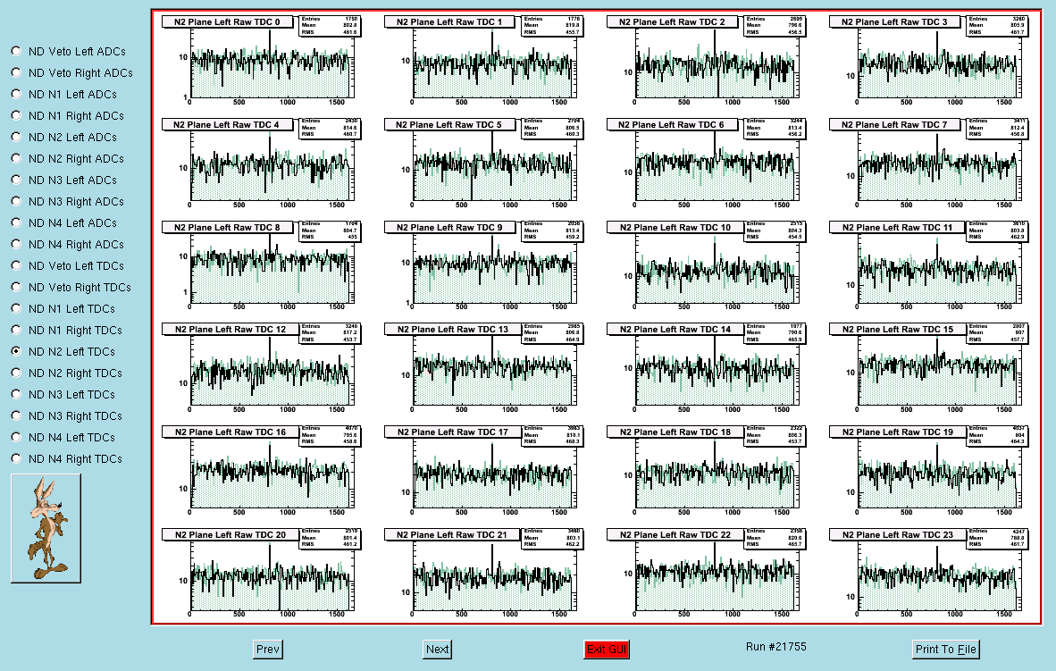Go to the Next page of plots

click(437, 650)
